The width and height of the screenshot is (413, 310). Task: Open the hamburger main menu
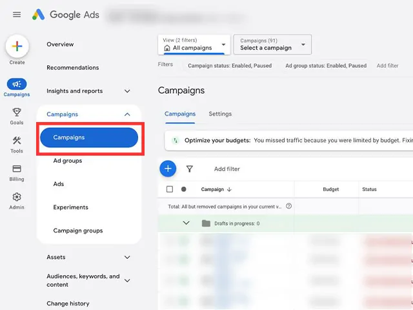click(17, 14)
